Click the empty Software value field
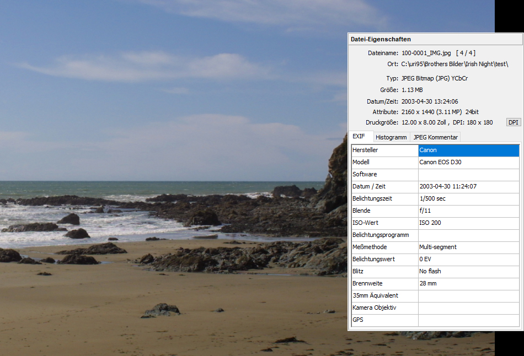The width and height of the screenshot is (524, 356). (468, 175)
